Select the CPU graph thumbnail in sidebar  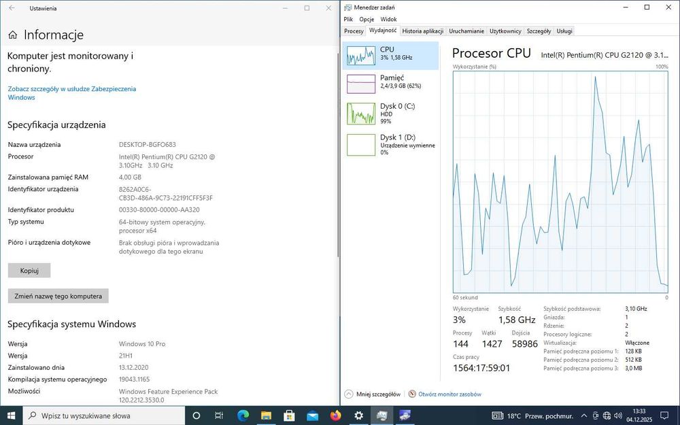(x=361, y=56)
